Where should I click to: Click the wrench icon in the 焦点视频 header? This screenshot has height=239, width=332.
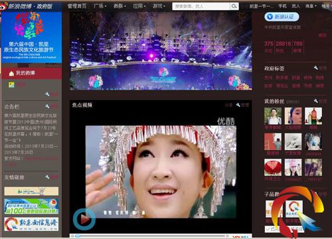click(x=238, y=105)
